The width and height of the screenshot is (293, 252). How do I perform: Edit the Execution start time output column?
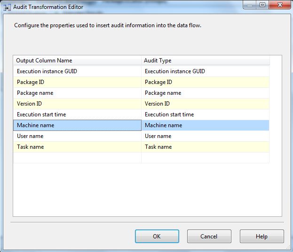[77, 115]
